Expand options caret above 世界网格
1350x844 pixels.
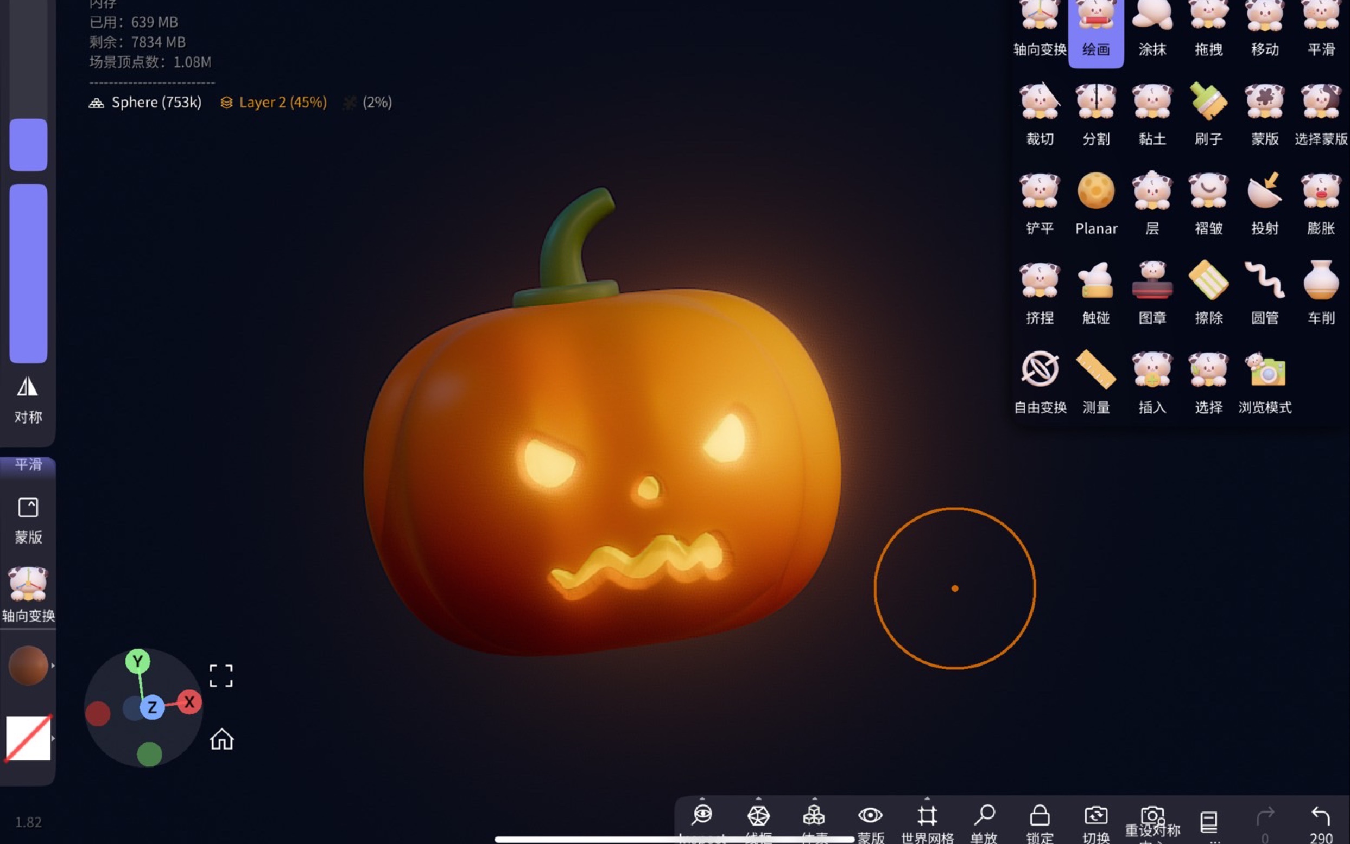tap(927, 799)
